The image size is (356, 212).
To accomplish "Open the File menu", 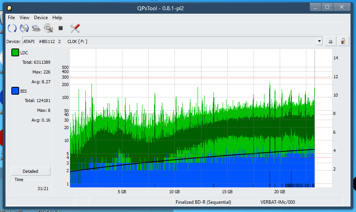I will tap(11, 18).
